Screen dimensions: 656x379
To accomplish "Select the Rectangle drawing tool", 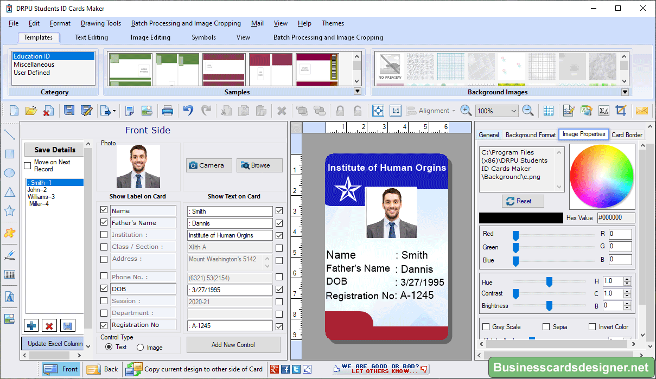I will (x=9, y=153).
